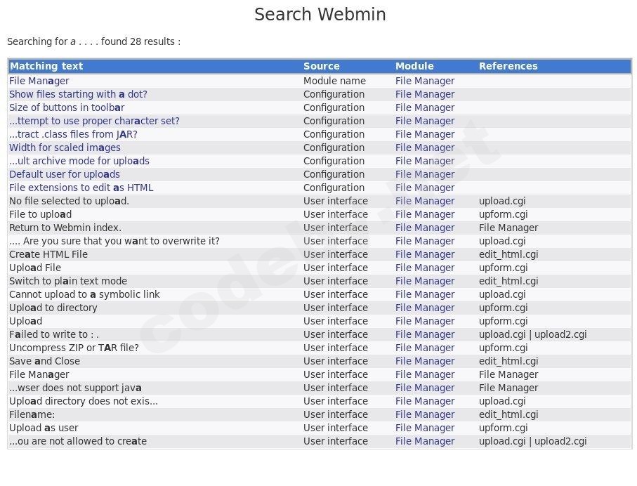Screen dimensions: 637x486
Task: Click the "Matching text" column header
Action: (46, 66)
